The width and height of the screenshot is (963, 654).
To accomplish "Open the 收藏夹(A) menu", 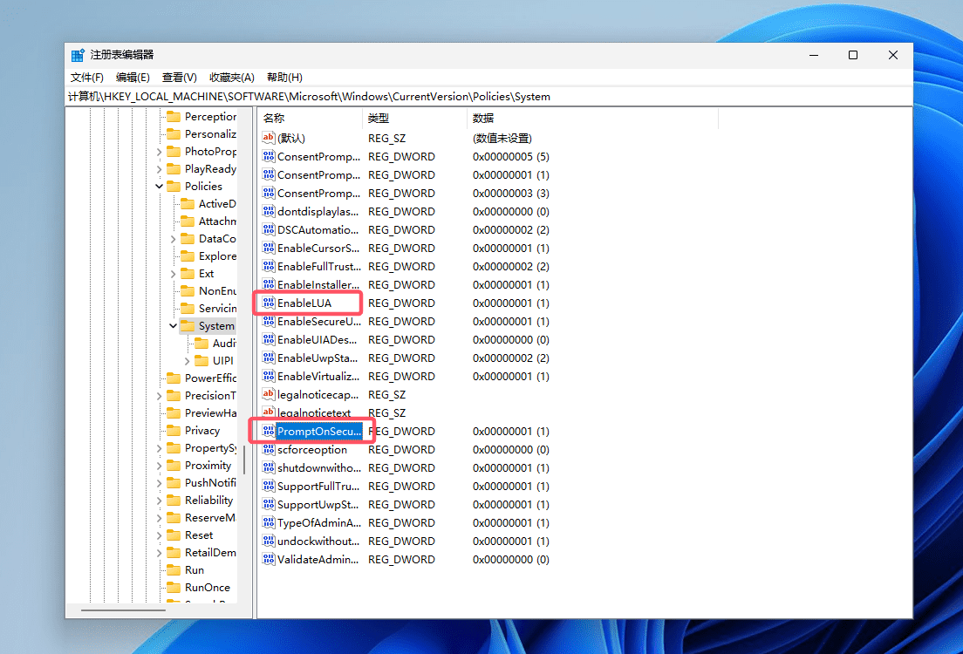I will pos(231,78).
